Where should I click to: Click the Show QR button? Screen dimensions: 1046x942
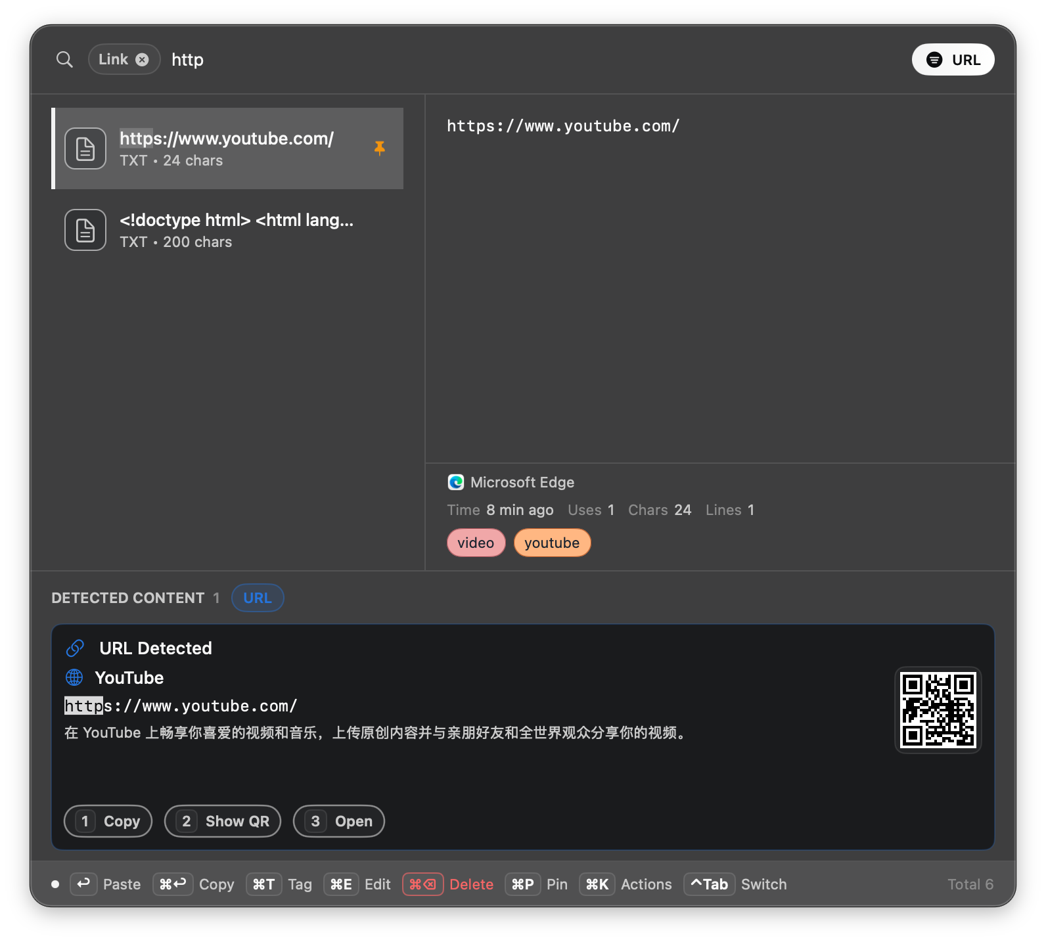(223, 821)
